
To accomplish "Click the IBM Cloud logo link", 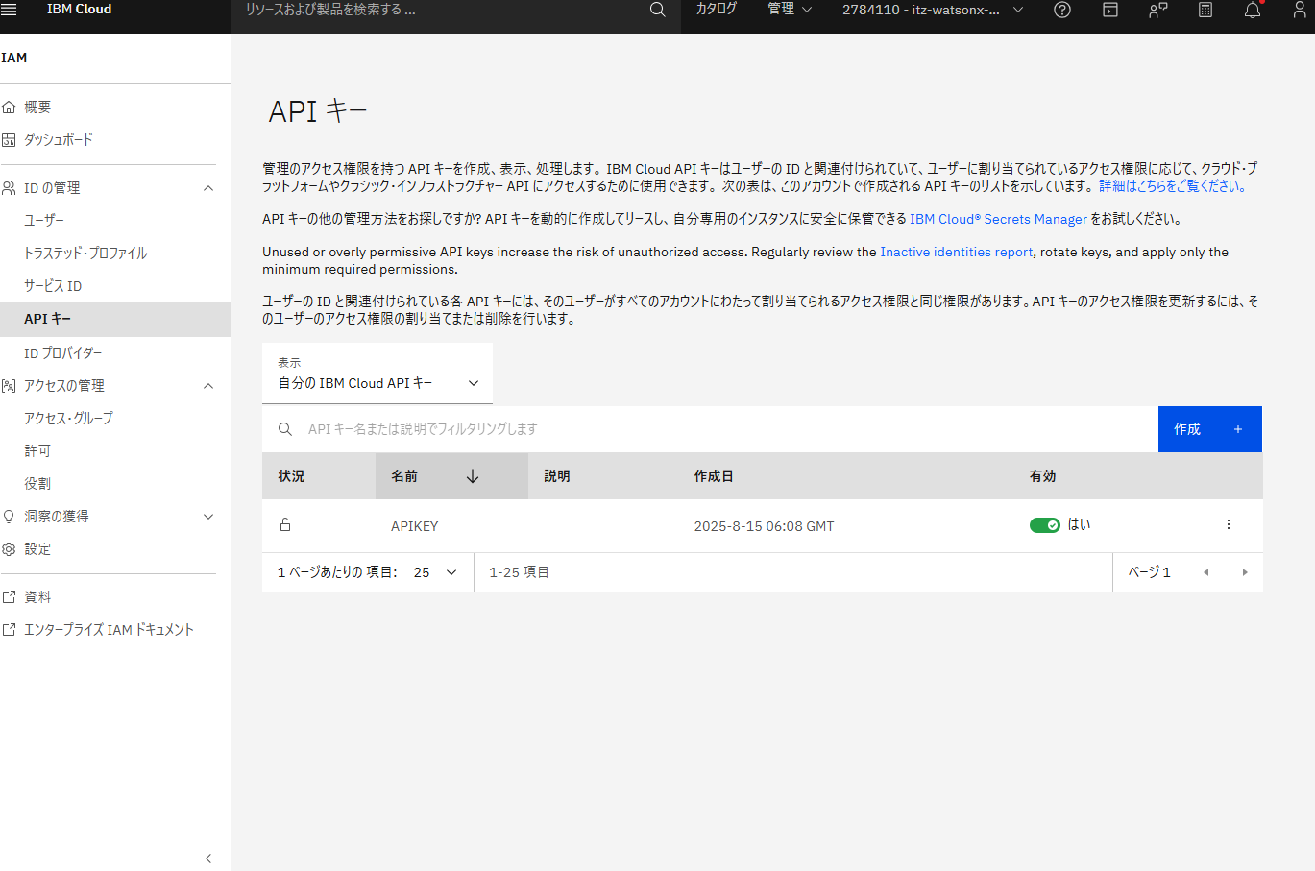I will point(80,10).
